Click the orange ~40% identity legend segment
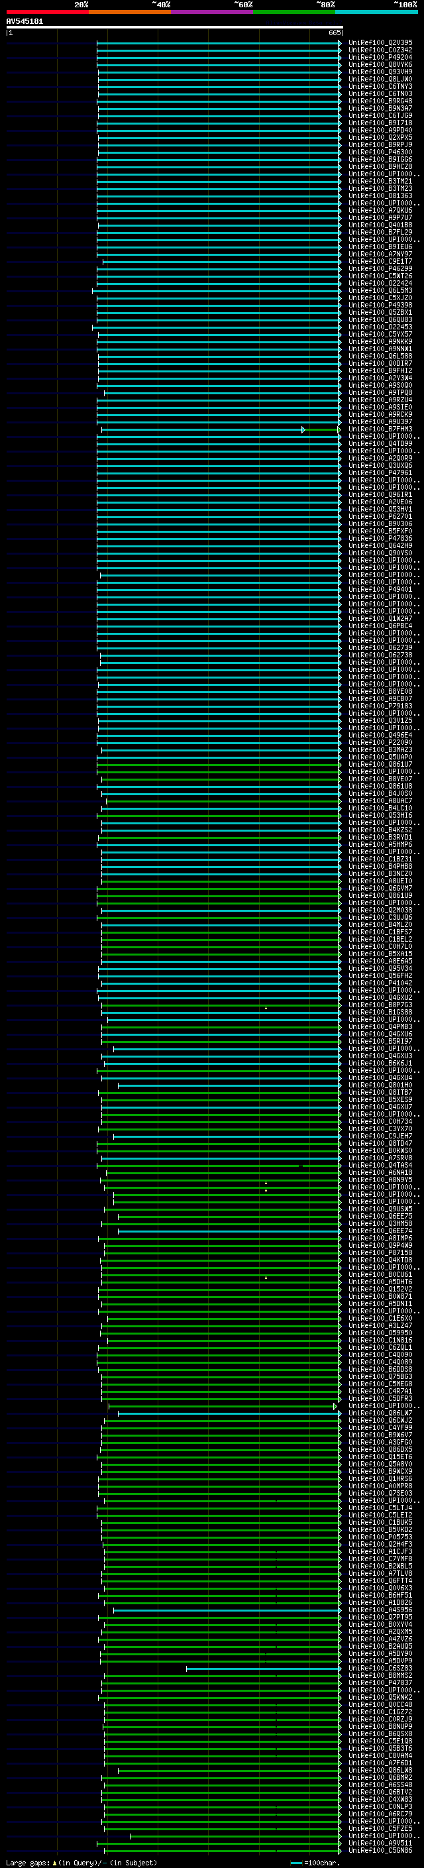This screenshot has height=1868, width=424. (x=130, y=12)
